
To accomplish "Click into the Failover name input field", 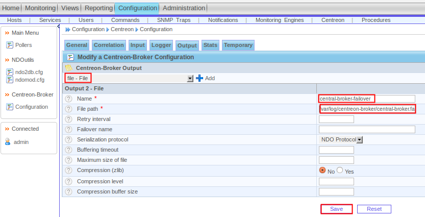I will (367, 129).
